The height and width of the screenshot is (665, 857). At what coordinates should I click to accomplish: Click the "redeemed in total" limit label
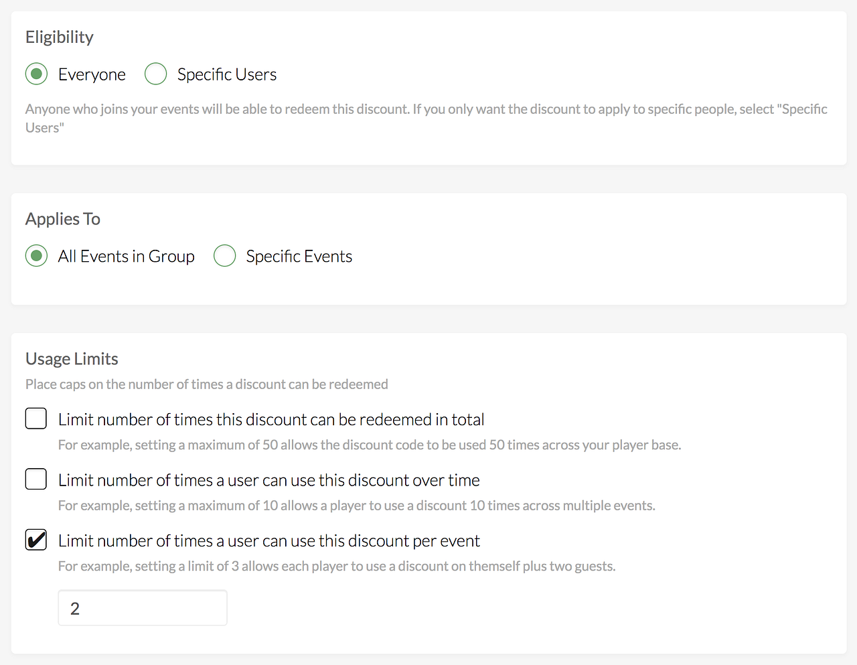click(271, 420)
